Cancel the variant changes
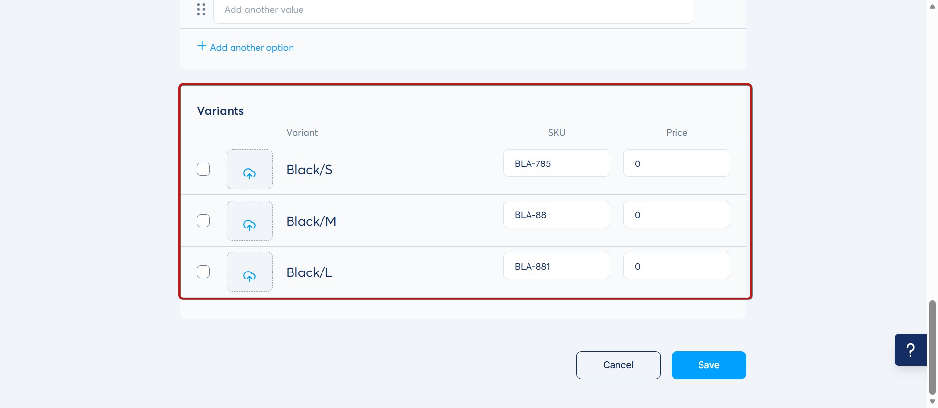938x408 pixels. pyautogui.click(x=618, y=365)
